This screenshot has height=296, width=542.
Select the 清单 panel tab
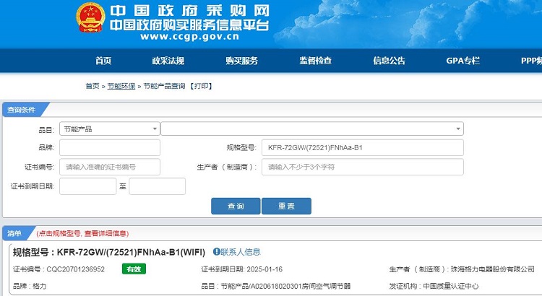pyautogui.click(x=14, y=233)
